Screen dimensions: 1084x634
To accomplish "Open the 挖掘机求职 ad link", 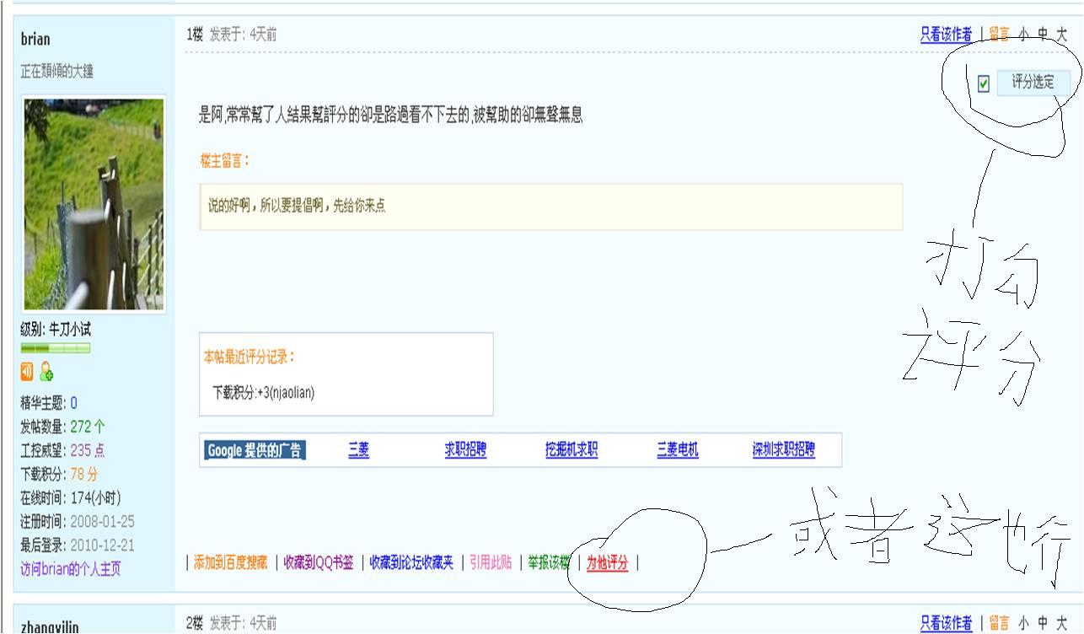I will coord(572,450).
